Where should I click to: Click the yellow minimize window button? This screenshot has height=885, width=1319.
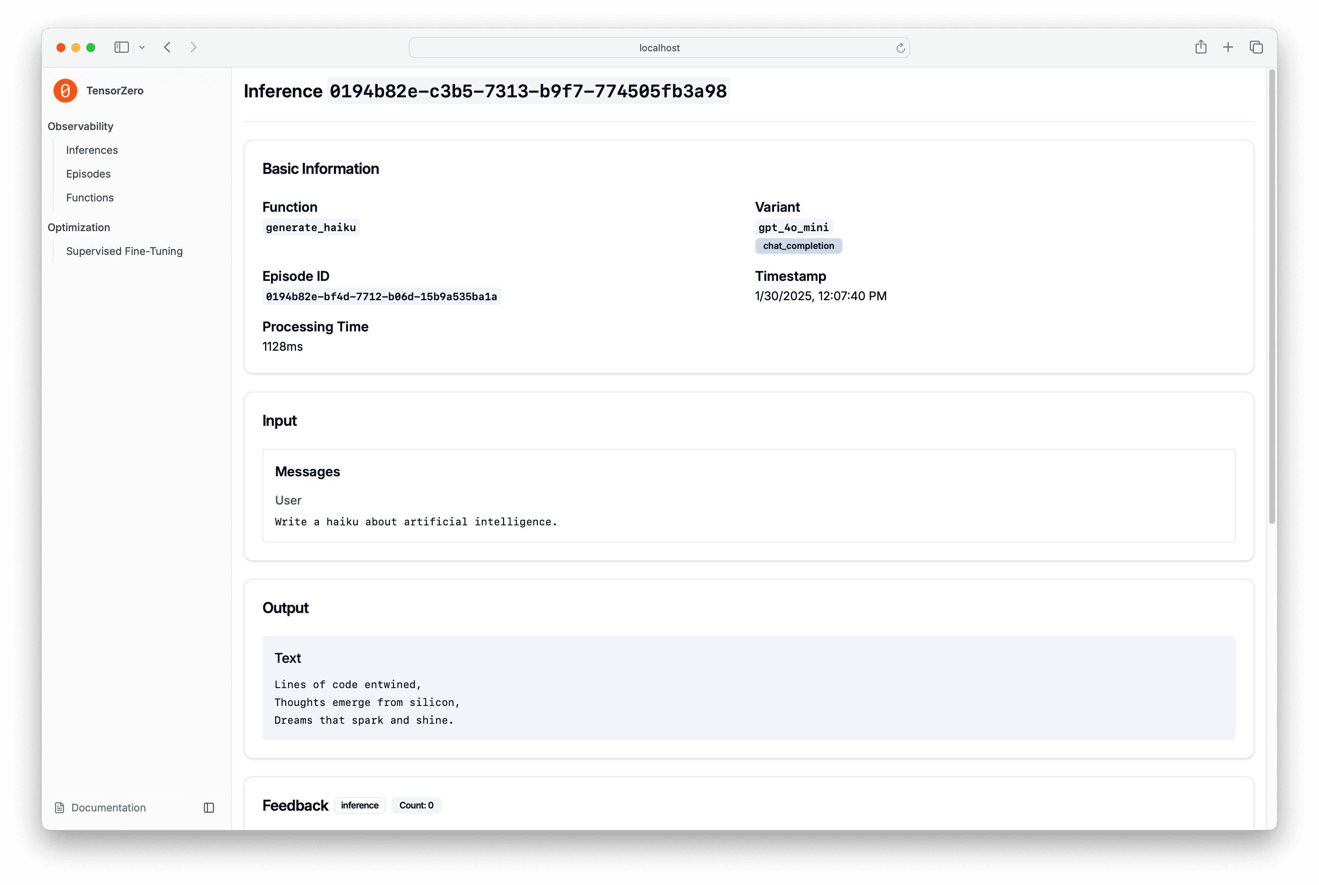click(76, 48)
